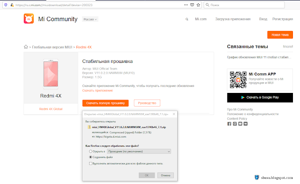Image resolution: width=300 pixels, height=184 pixels.
Task: Open the 'Про Mi Community' link
Action: (240, 109)
